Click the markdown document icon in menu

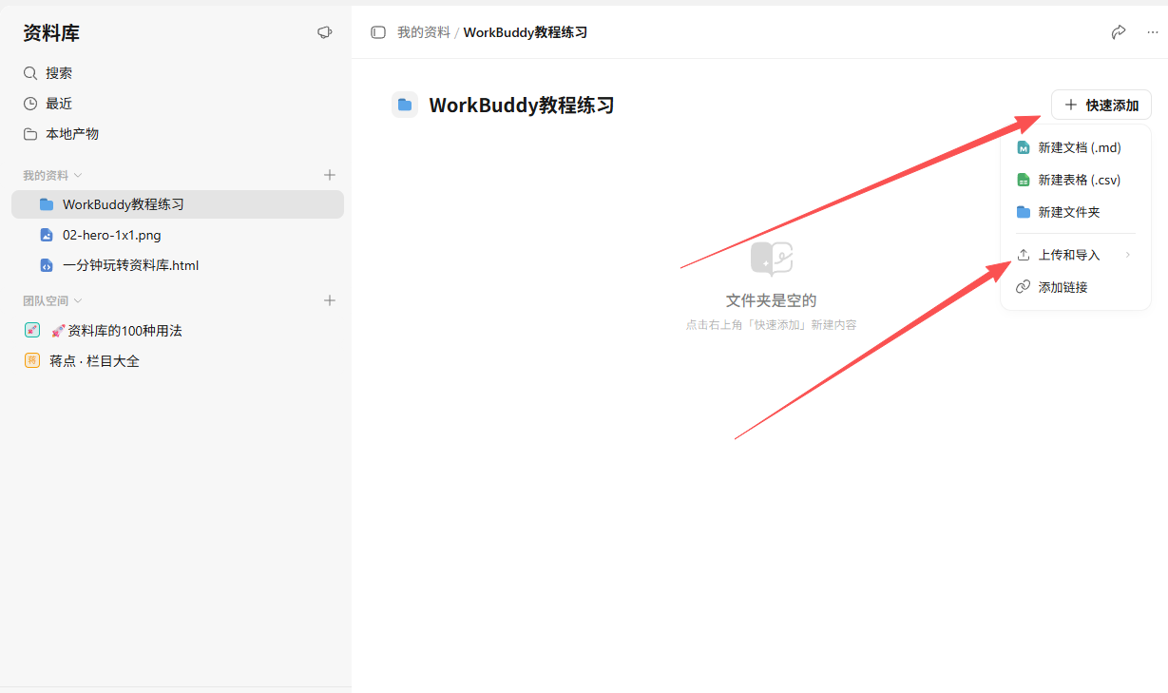pos(1024,148)
